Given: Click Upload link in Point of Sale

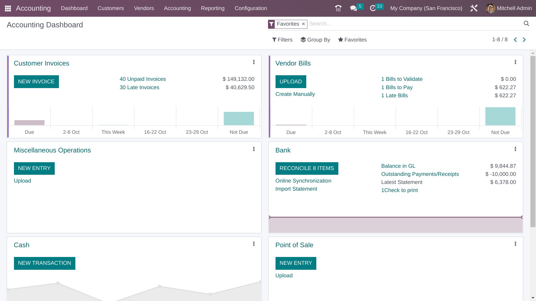Looking at the screenshot, I should coord(284,276).
